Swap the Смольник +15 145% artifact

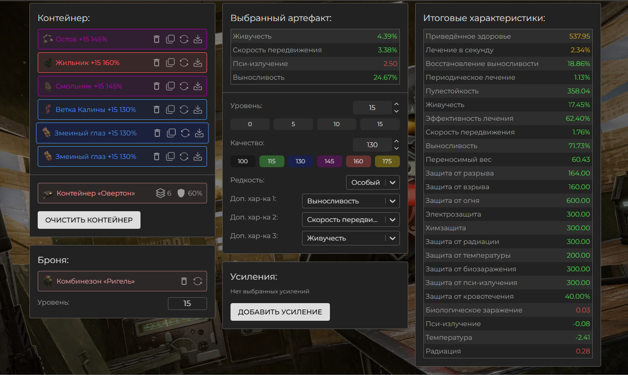pos(184,86)
